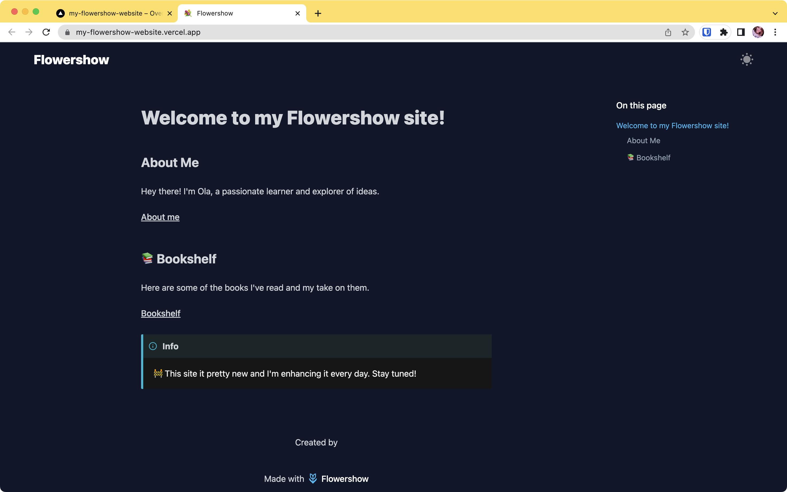Reload the current page
Viewport: 787px width, 492px height.
tap(46, 32)
